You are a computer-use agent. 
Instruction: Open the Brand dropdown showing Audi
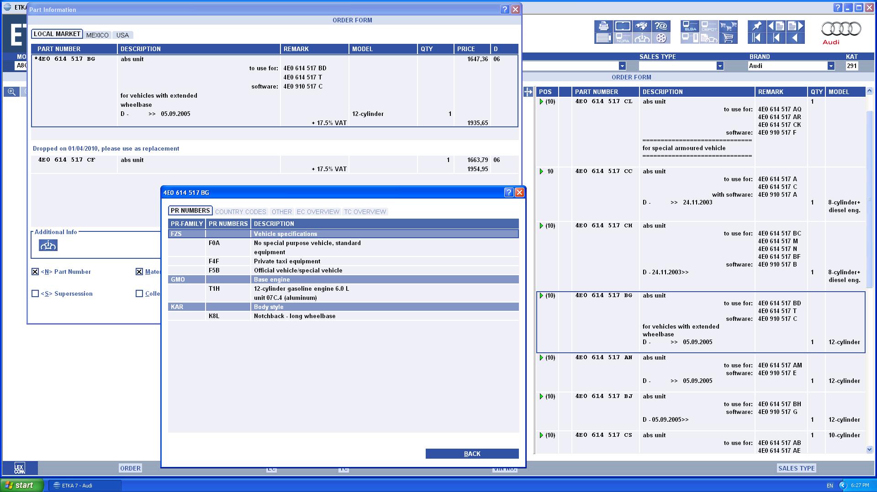831,66
